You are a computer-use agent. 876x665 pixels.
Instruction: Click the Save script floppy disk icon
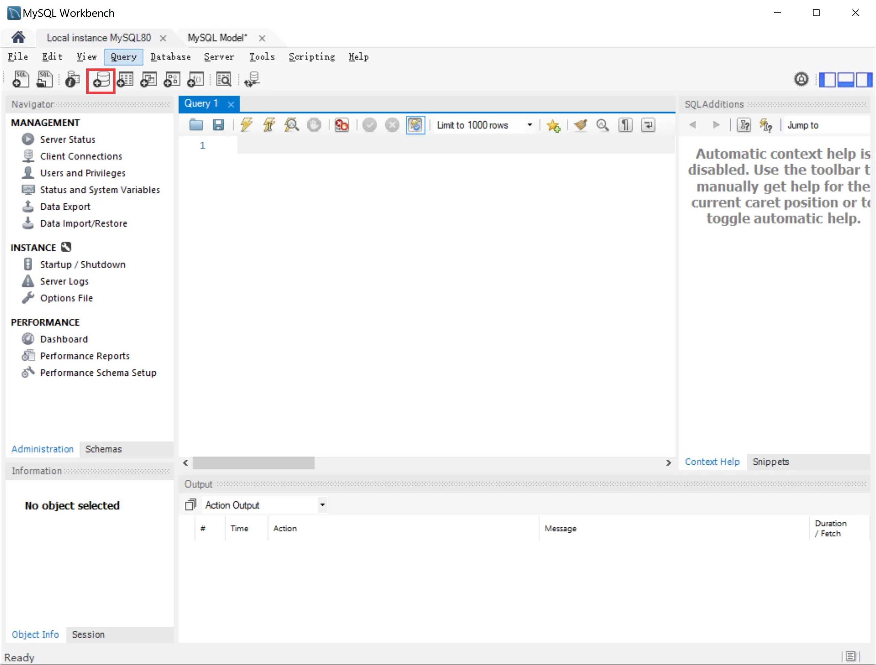coord(218,125)
